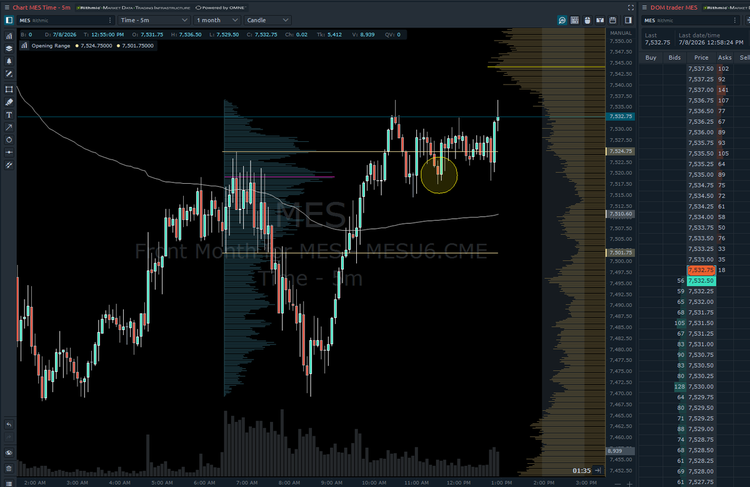Click the redo arrow button
Viewport: 750px width, 487px height.
pyautogui.click(x=9, y=437)
